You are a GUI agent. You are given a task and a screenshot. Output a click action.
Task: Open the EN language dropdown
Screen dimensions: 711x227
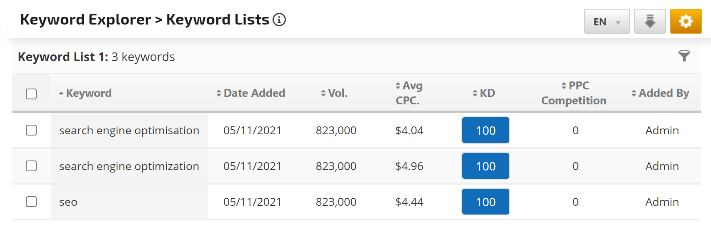pos(607,21)
